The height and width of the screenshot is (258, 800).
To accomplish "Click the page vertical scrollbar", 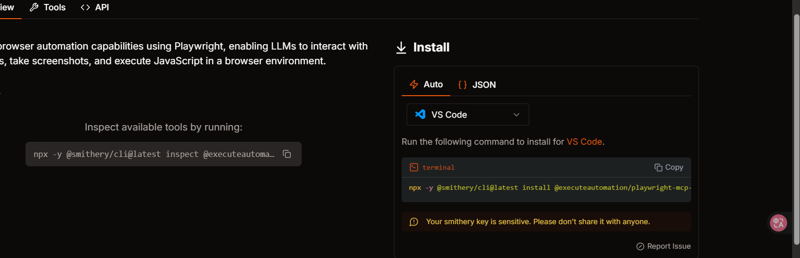I will click(x=797, y=129).
